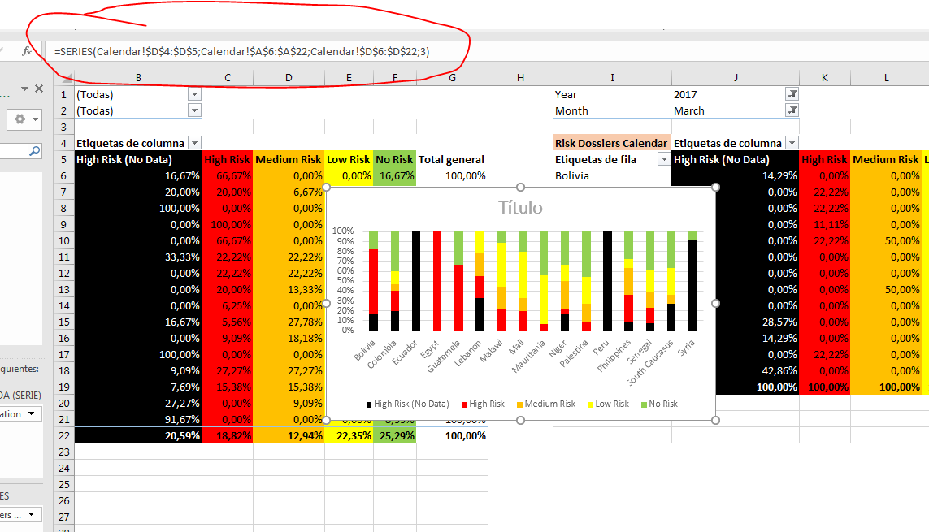Click the Total general header cell
This screenshot has width=929, height=532.
[452, 159]
